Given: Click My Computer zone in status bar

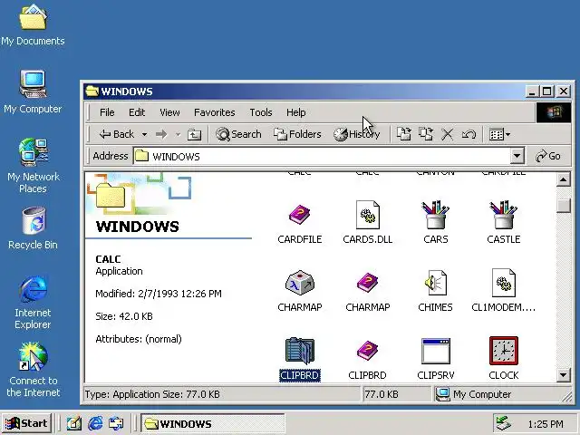Looking at the screenshot, I should pyautogui.click(x=501, y=394).
